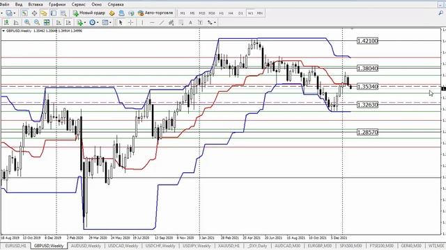This screenshot has height=250, width=446.
Task: Open the Вставка menu
Action: coord(36,5)
